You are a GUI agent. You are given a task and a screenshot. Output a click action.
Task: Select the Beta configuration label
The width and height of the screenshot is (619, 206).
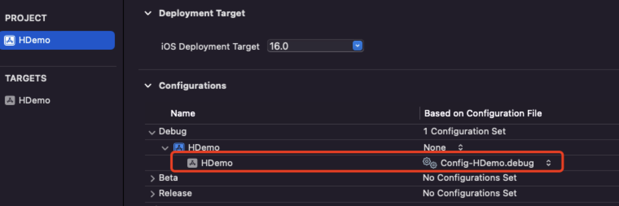pyautogui.click(x=168, y=178)
